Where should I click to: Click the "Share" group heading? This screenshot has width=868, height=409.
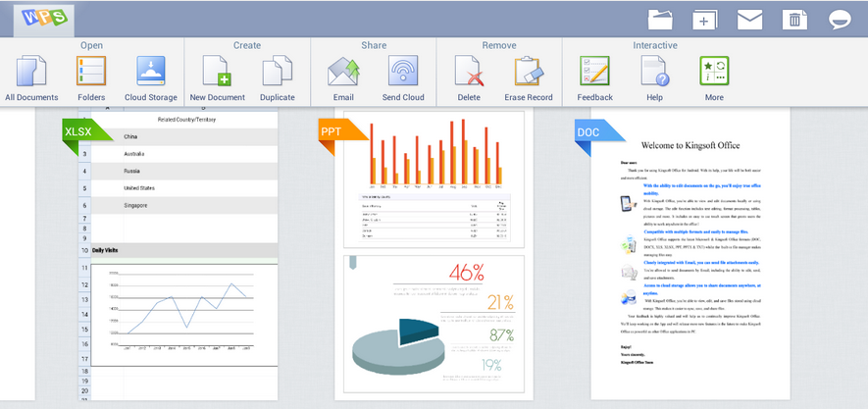(373, 45)
